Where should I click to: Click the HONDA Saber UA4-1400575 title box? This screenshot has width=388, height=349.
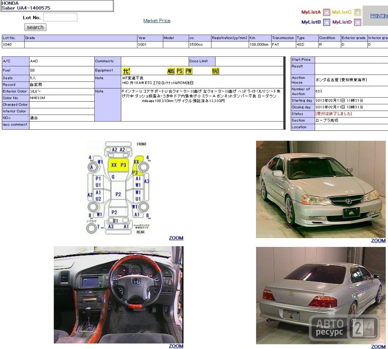tap(57, 6)
